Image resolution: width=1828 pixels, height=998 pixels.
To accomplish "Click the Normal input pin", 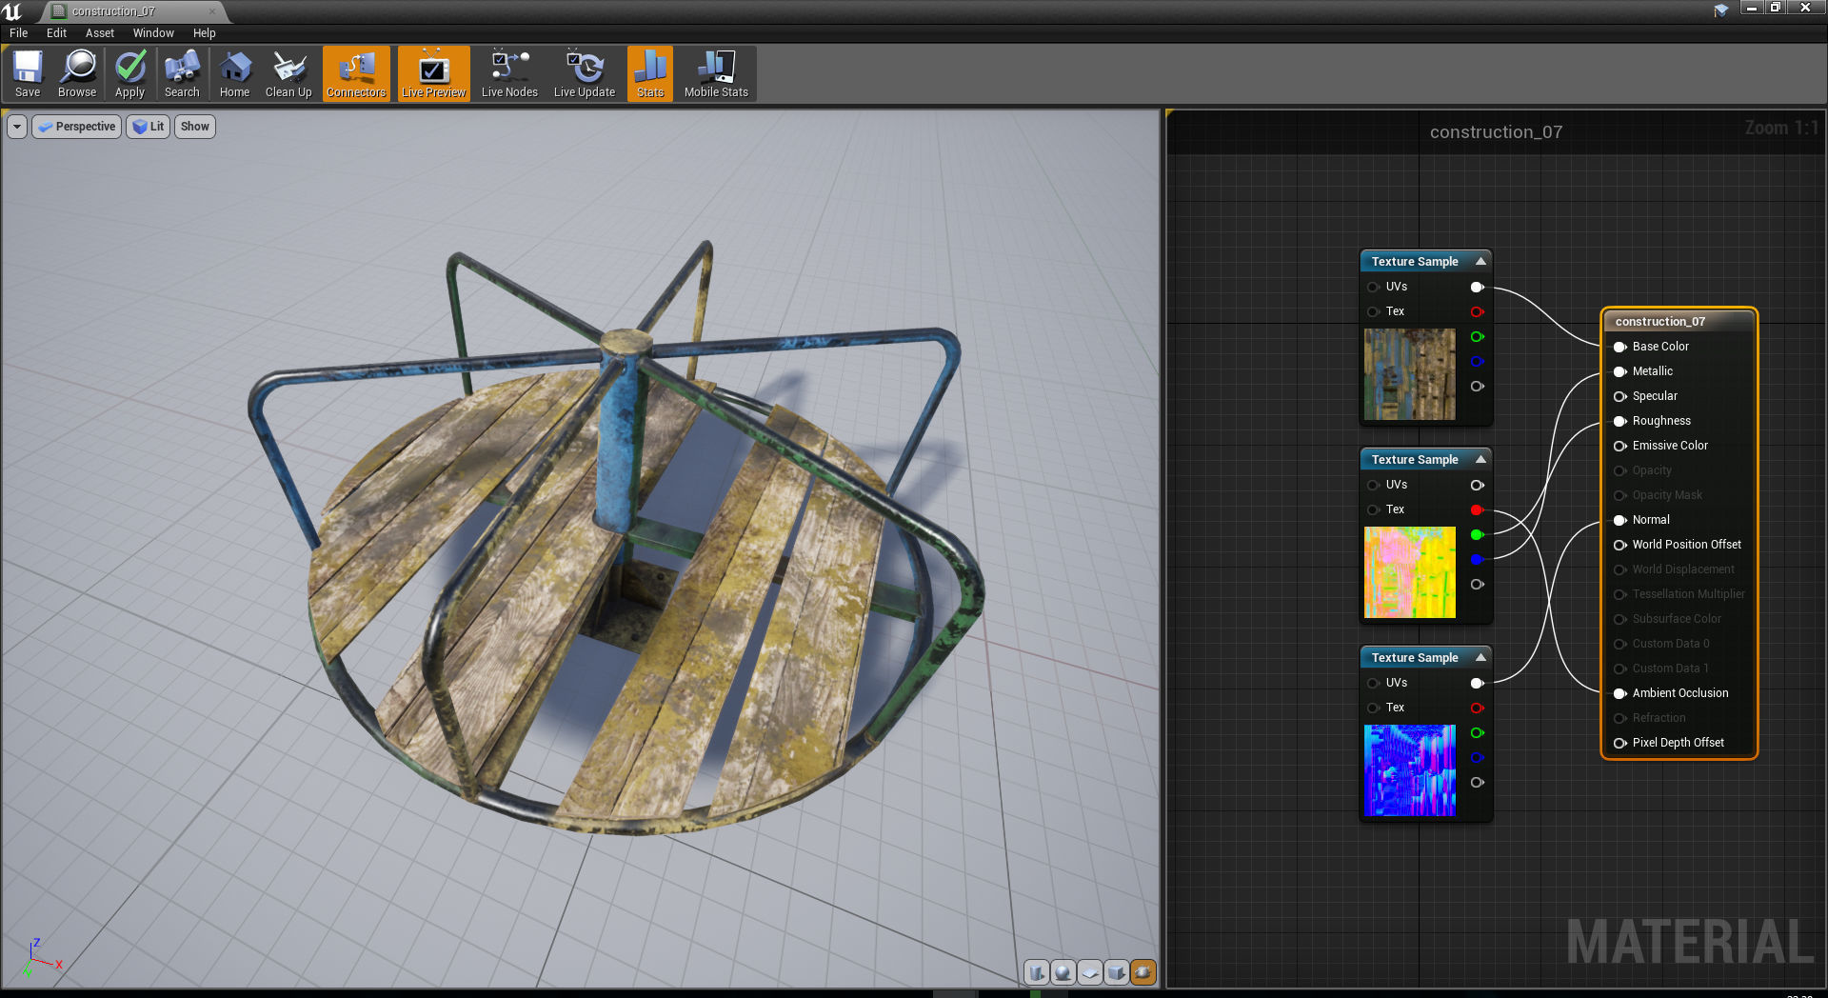I will point(1619,520).
